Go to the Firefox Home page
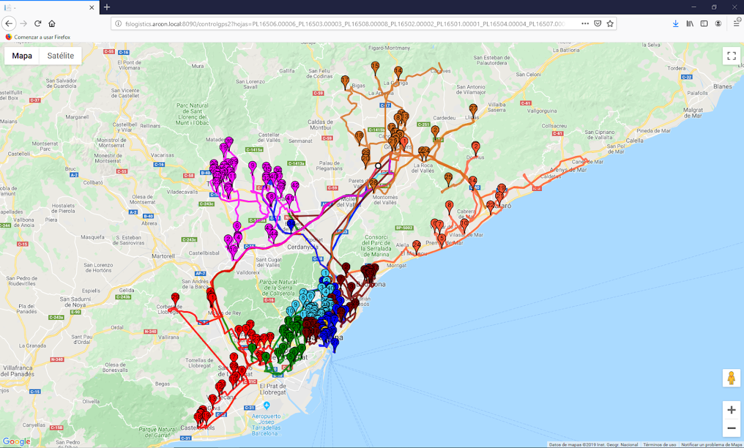744x448 pixels. click(52, 24)
